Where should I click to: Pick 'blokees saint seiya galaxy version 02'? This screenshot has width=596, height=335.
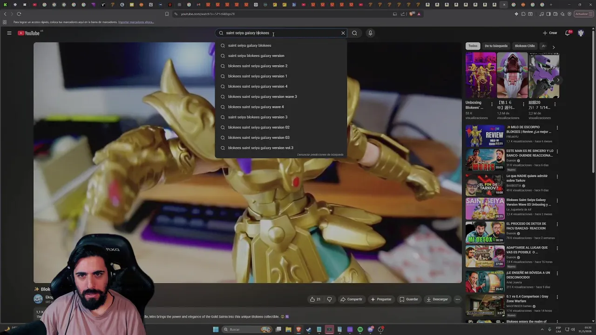[281, 127]
